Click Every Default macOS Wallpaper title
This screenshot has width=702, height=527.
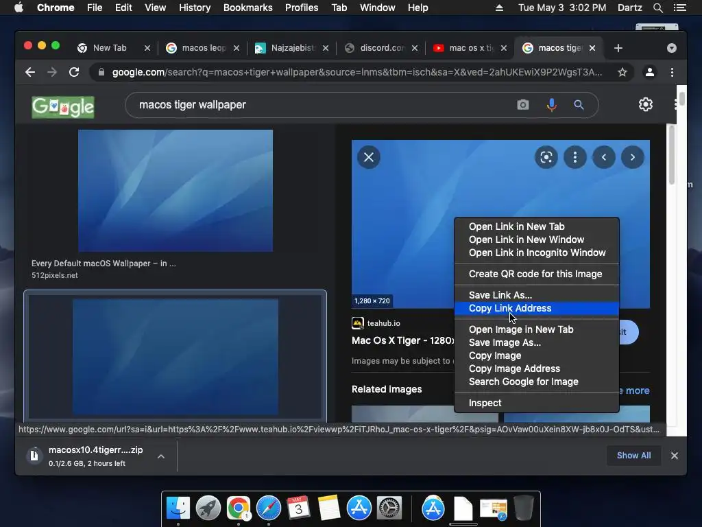(x=104, y=263)
